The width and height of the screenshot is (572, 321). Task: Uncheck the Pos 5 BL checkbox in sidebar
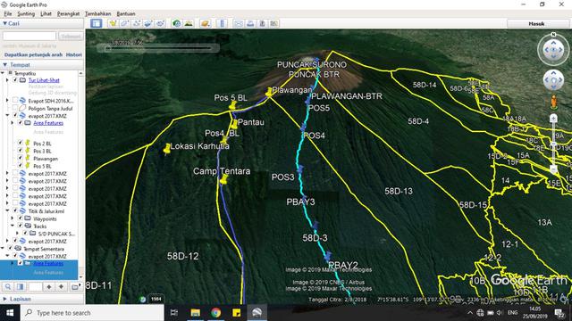[20, 166]
